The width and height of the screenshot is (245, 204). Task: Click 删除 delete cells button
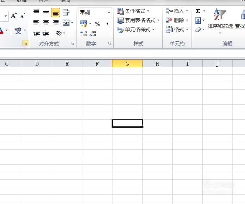pos(175,20)
